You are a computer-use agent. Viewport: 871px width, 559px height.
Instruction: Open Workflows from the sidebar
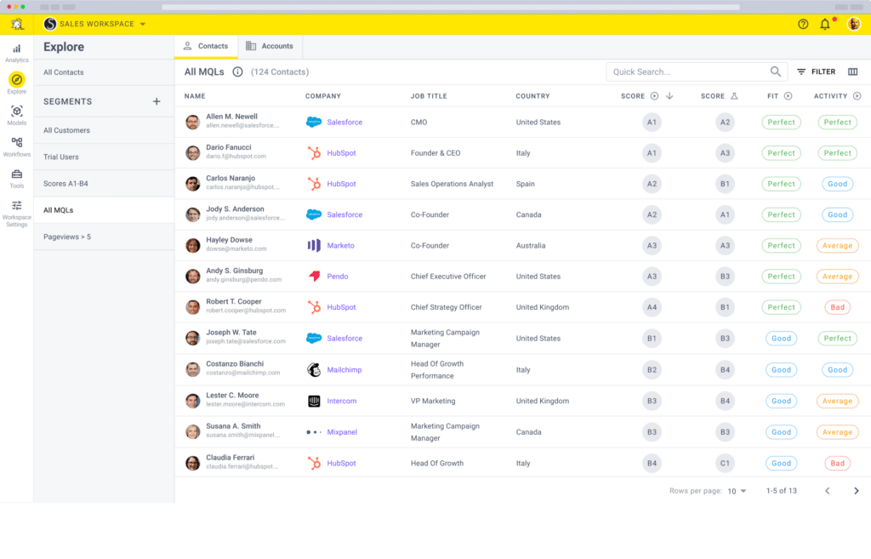pyautogui.click(x=17, y=147)
